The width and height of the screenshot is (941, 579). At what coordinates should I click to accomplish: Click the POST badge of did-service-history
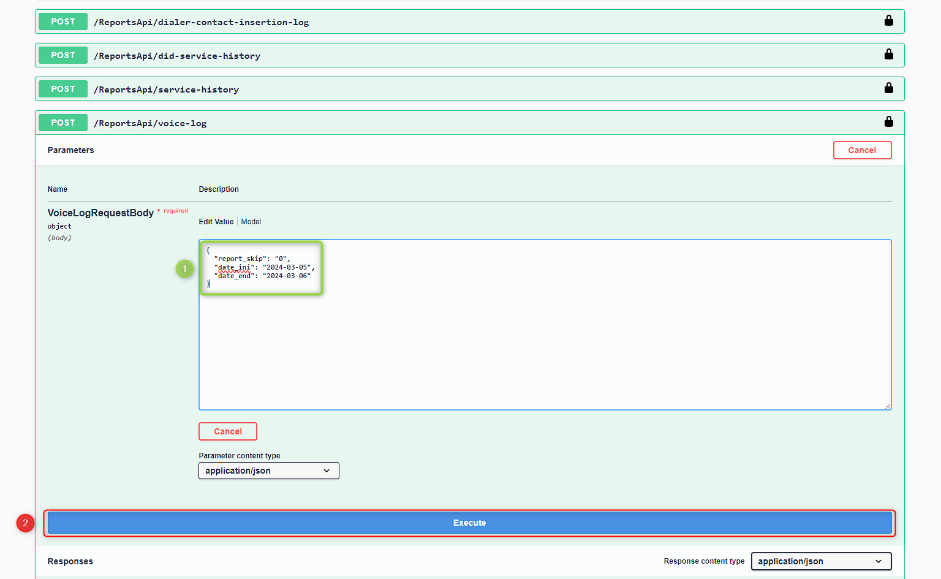[x=63, y=55]
